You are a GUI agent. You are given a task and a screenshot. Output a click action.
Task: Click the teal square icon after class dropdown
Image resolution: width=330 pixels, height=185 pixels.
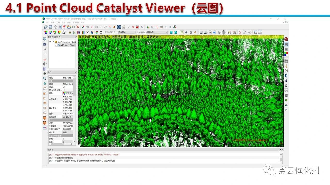[x=171, y=32]
